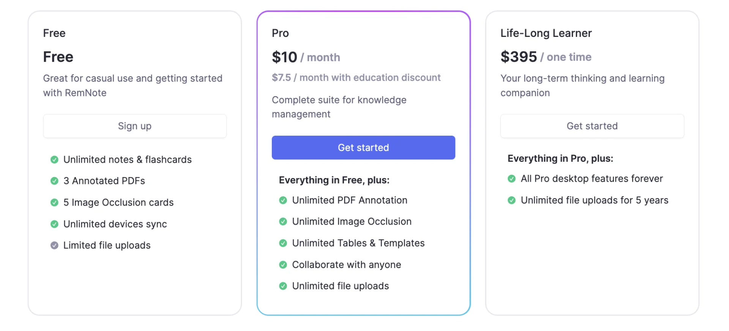This screenshot has width=729, height=331.
Task: Click checkmark beside 5 Image Occlusion cards
Action: click(x=55, y=203)
